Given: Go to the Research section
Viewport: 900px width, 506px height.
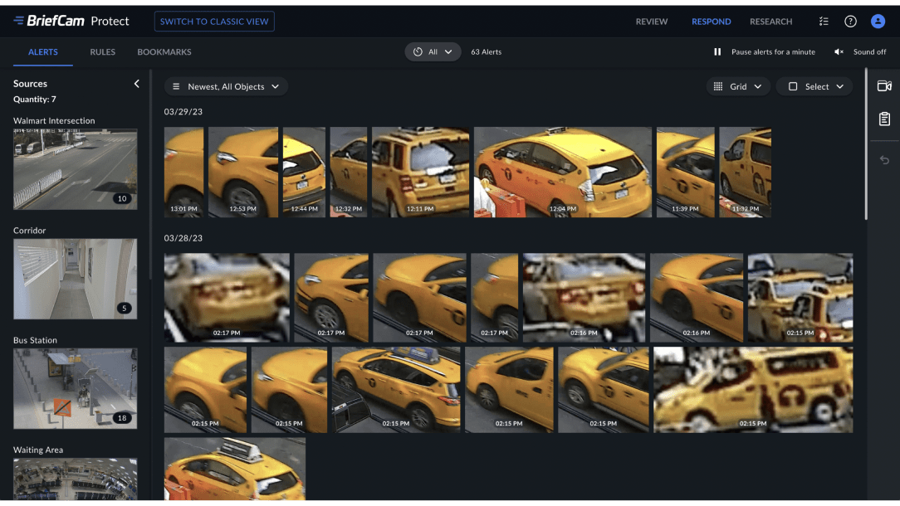Looking at the screenshot, I should pos(770,22).
